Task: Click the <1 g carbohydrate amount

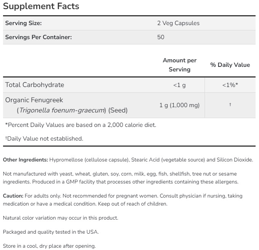Action: pos(179,85)
